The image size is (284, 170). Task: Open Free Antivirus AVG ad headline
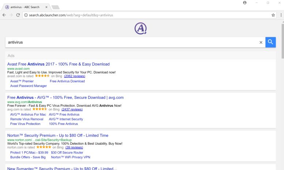pyautogui.click(x=65, y=97)
